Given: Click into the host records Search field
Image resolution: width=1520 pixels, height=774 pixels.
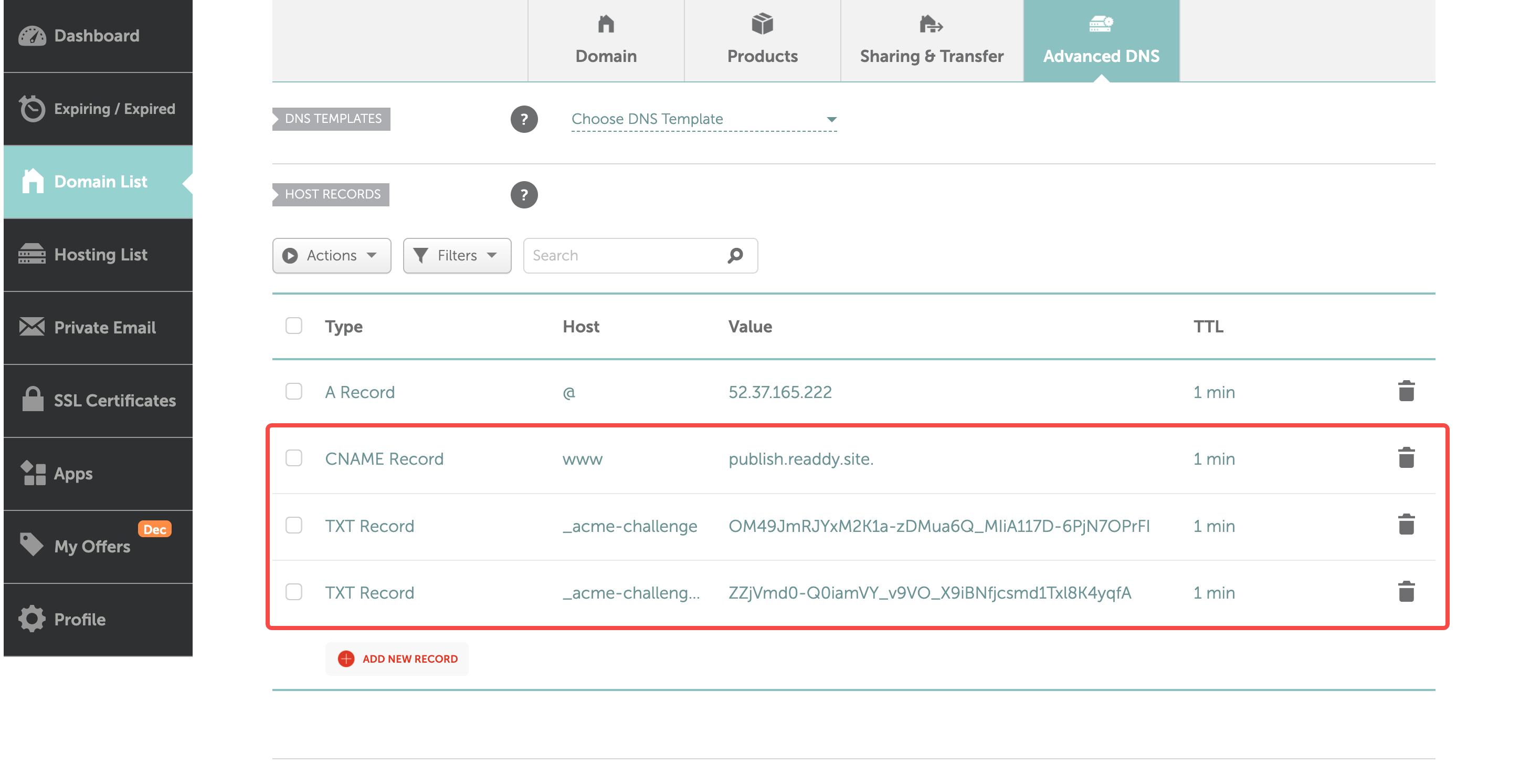Looking at the screenshot, I should click(x=626, y=256).
